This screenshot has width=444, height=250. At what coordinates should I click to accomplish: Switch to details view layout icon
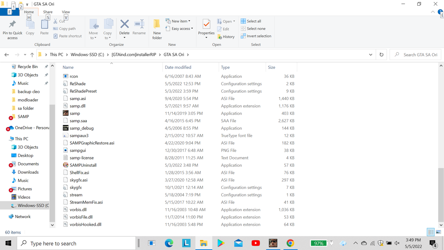tap(431, 232)
